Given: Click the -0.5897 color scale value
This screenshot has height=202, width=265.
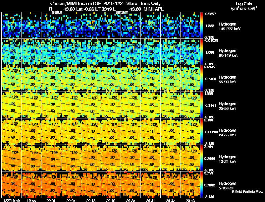Looking at the screenshot, I should 210,14.
